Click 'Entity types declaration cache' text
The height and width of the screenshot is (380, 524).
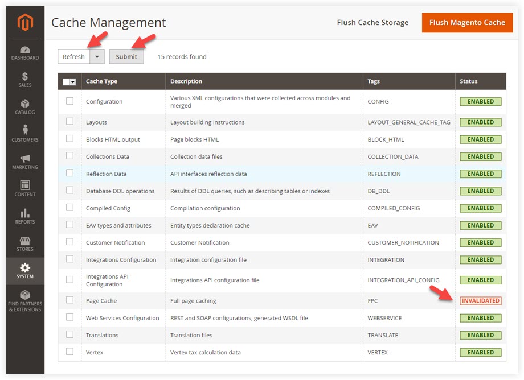210,225
